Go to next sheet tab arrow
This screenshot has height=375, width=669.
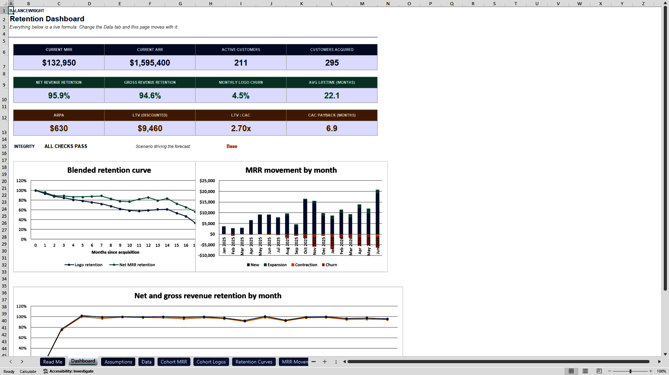coord(22,362)
